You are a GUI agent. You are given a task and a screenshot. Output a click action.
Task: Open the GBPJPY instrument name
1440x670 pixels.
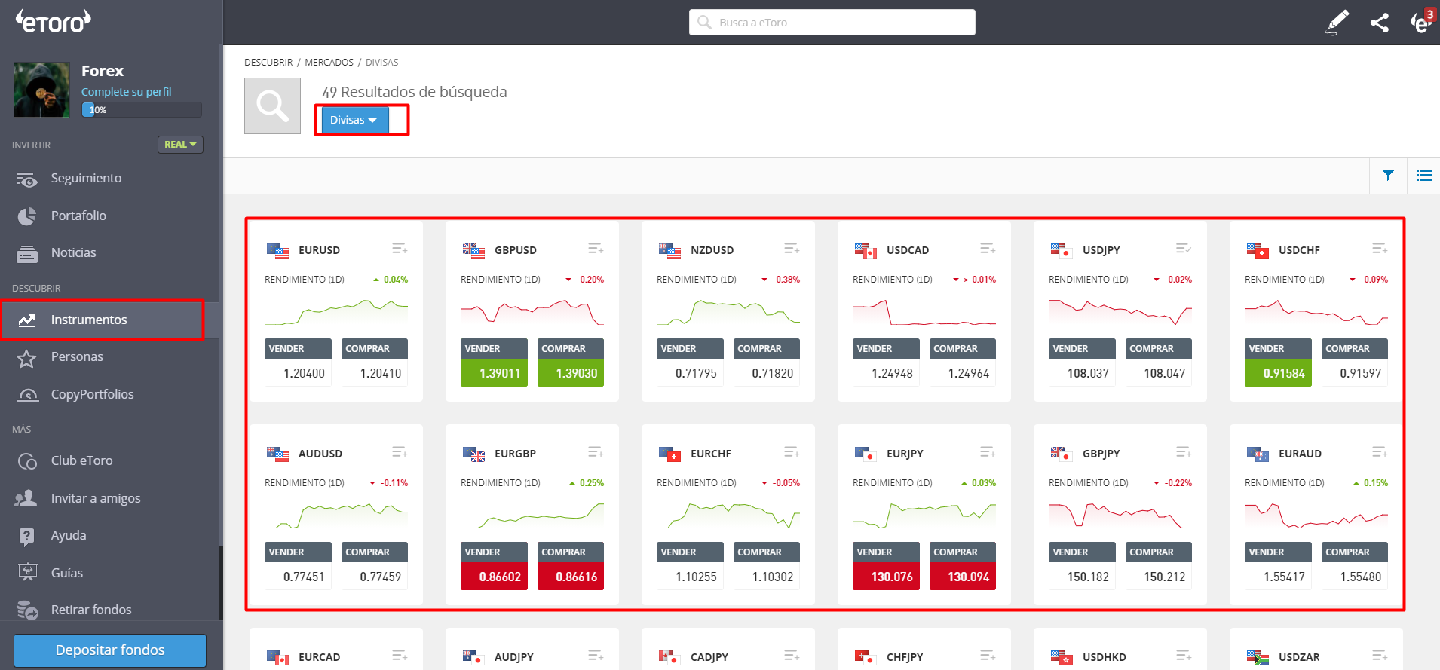point(1101,454)
